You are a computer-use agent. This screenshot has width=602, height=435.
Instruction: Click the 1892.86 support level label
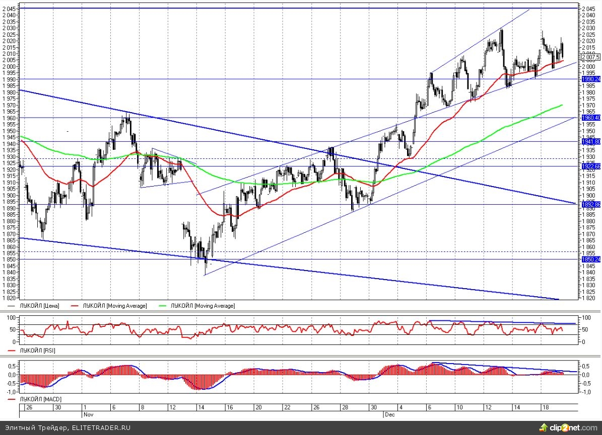[591, 204]
